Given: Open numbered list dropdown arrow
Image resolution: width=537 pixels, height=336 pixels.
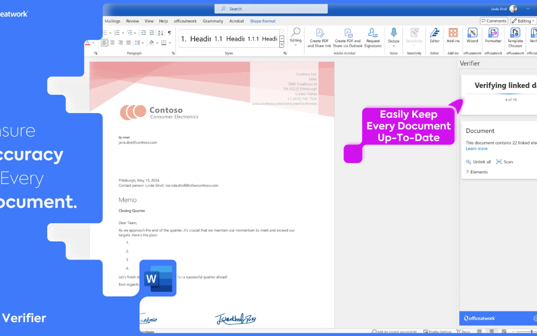Looking at the screenshot, I should [123, 33].
